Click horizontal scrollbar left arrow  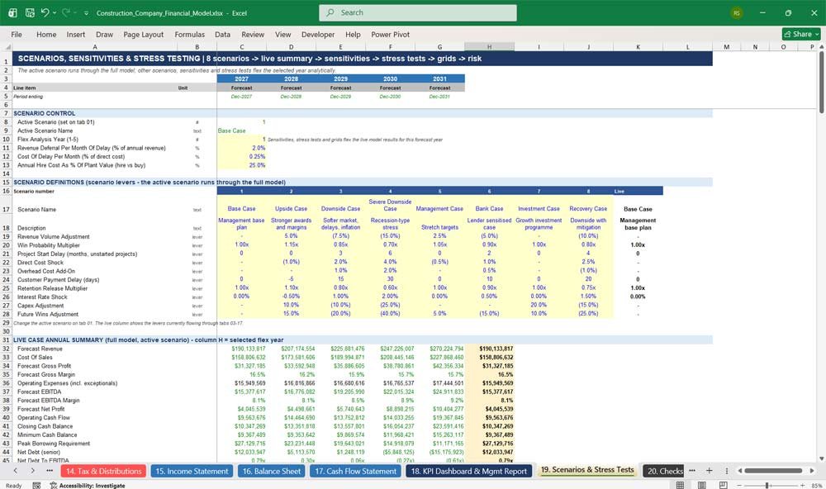tap(739, 471)
